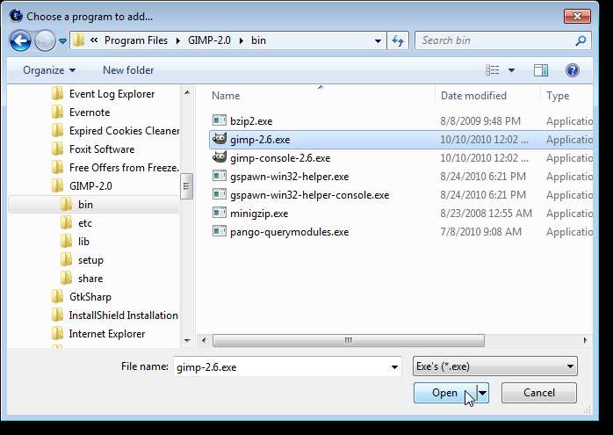Viewport: 613px width, 435px height.
Task: Click the icon of gimp-console-2.6.exe
Action: pyautogui.click(x=220, y=157)
